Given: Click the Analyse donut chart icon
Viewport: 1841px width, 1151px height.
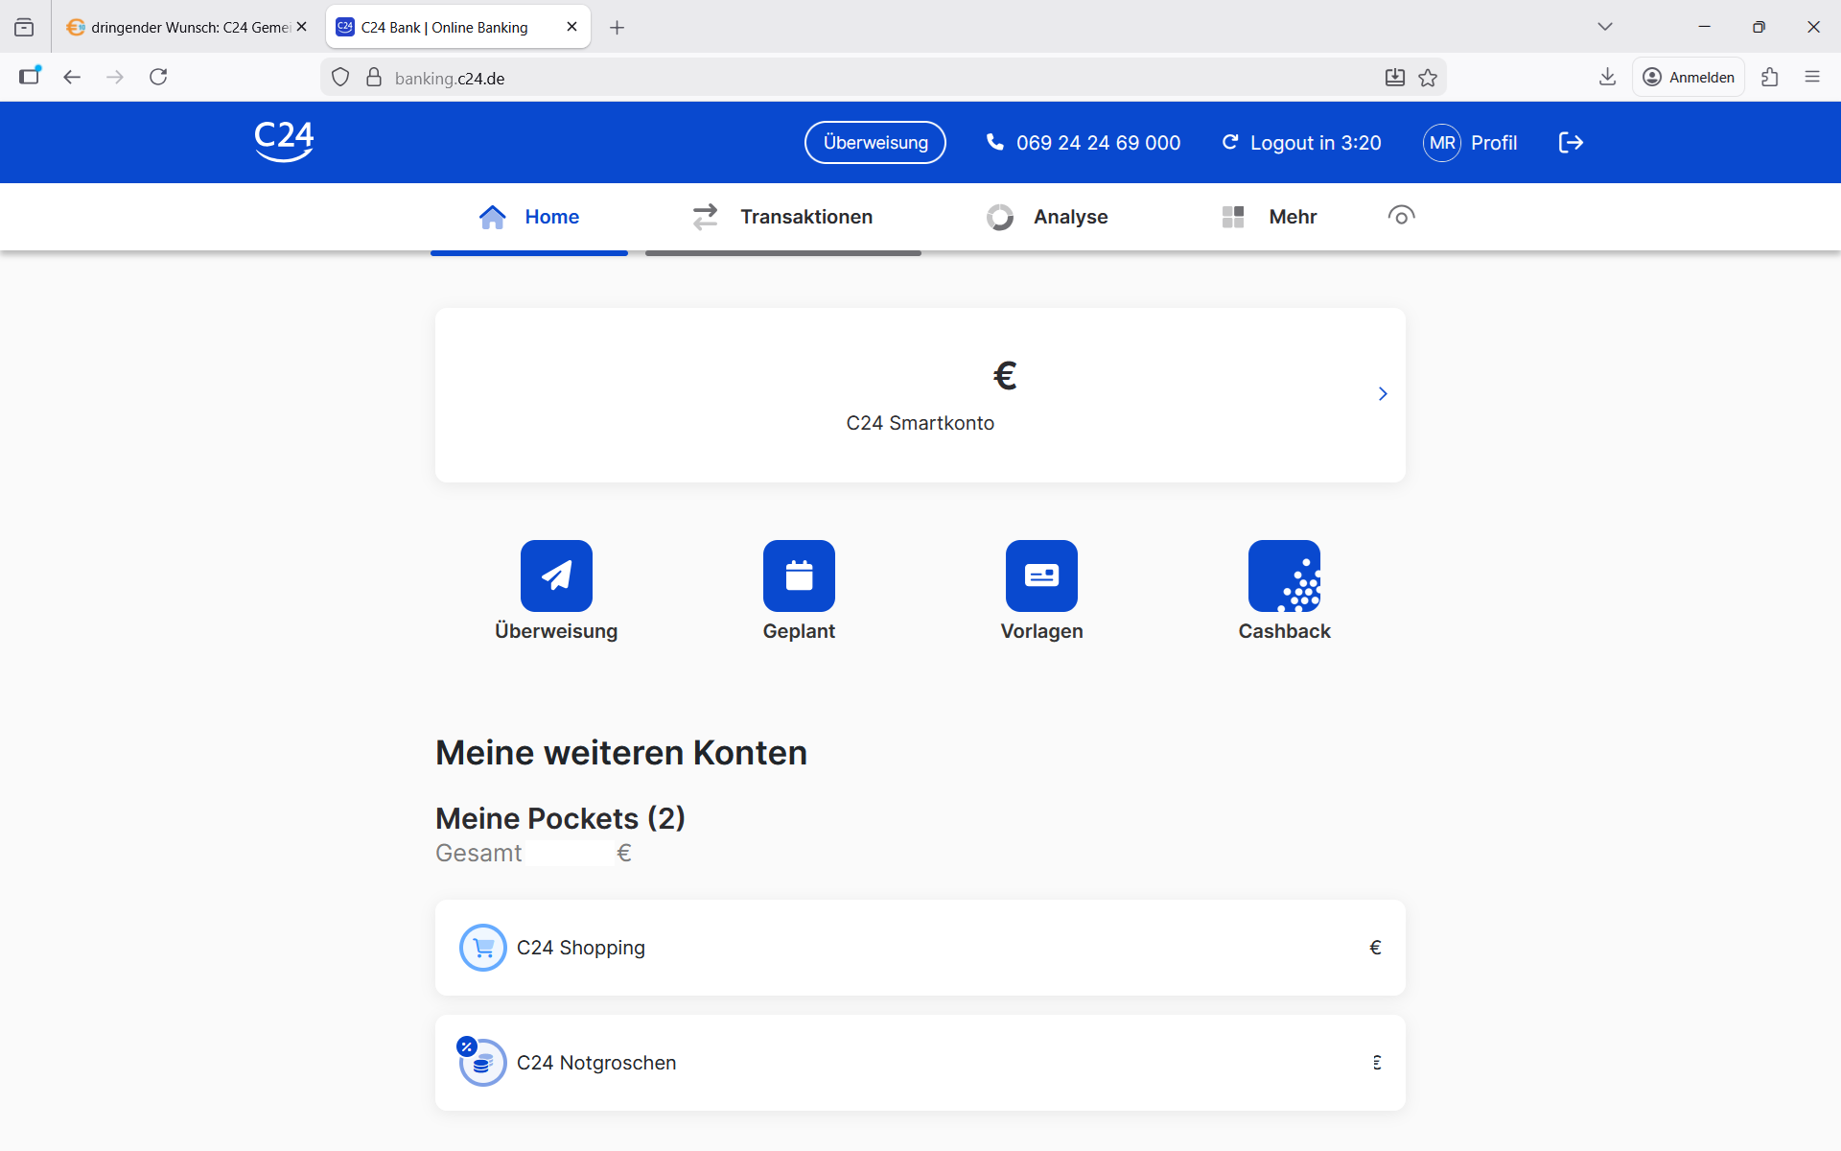Looking at the screenshot, I should coord(1000,217).
